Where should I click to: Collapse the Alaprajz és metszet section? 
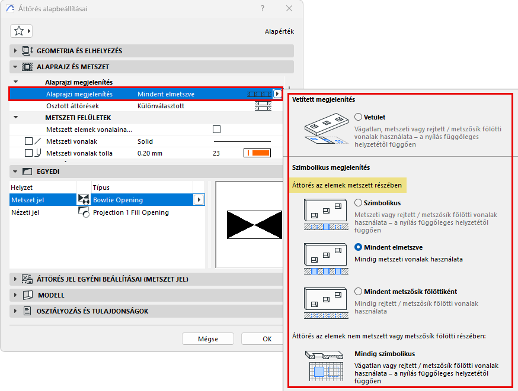click(15, 67)
